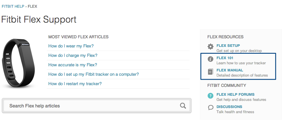Open How do I wear my Flex?
This screenshot has width=282, height=128.
[71, 46]
